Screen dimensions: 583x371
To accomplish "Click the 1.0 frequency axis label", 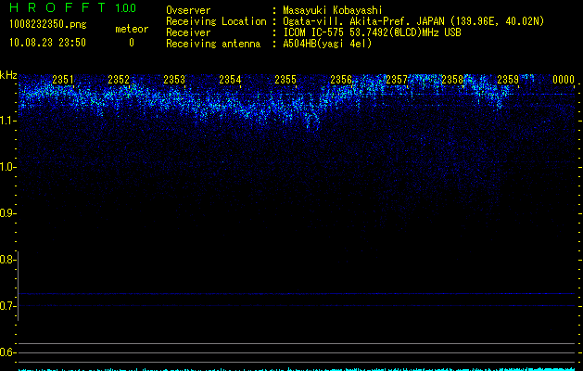I will (6, 167).
